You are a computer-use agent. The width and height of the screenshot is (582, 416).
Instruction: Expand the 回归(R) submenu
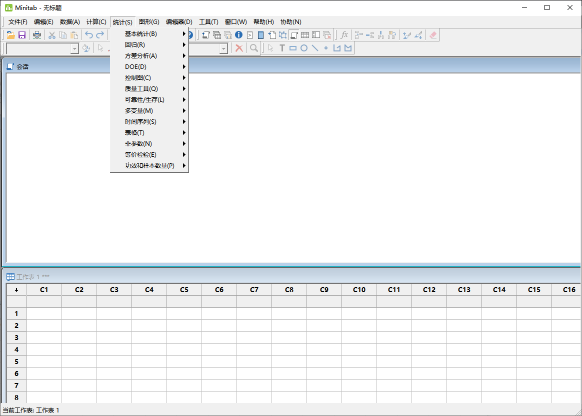click(149, 45)
